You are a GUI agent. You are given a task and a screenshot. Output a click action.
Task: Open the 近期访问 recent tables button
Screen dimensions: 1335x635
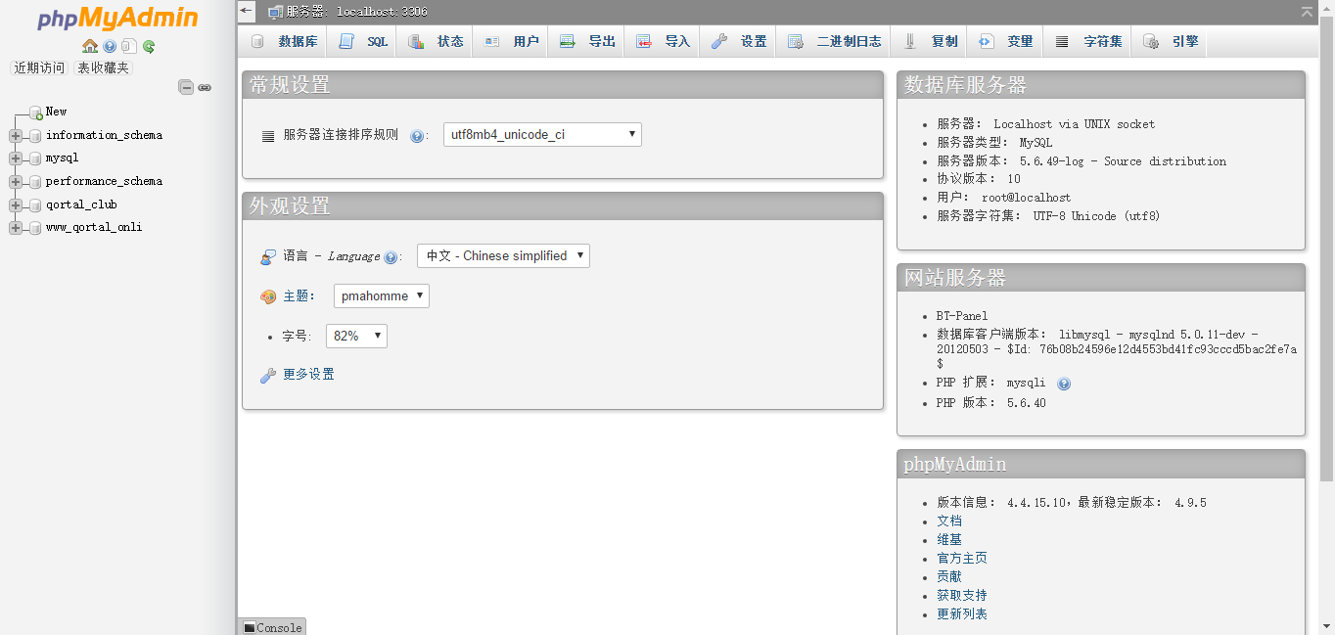(x=39, y=68)
